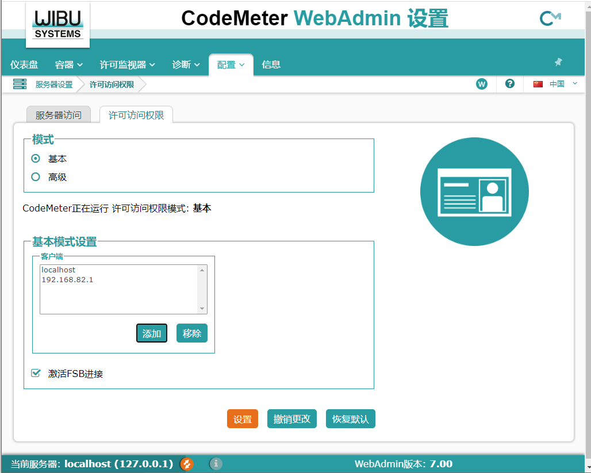Click the current server localhost (127.0.0.1) text
The height and width of the screenshot is (473, 591).
click(92, 464)
